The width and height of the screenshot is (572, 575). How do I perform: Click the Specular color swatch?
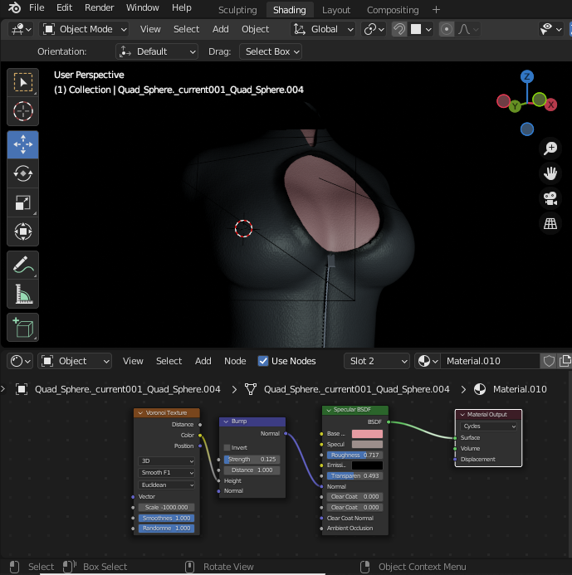point(367,445)
